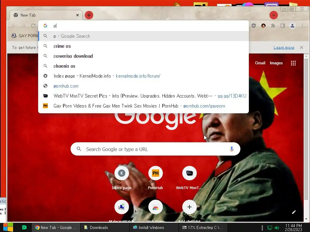This screenshot has height=232, width=310.
Task: Open the Chrome three-dot menu
Action: (x=302, y=26)
